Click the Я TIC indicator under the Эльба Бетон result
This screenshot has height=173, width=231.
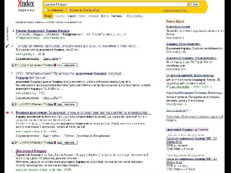click(19, 104)
